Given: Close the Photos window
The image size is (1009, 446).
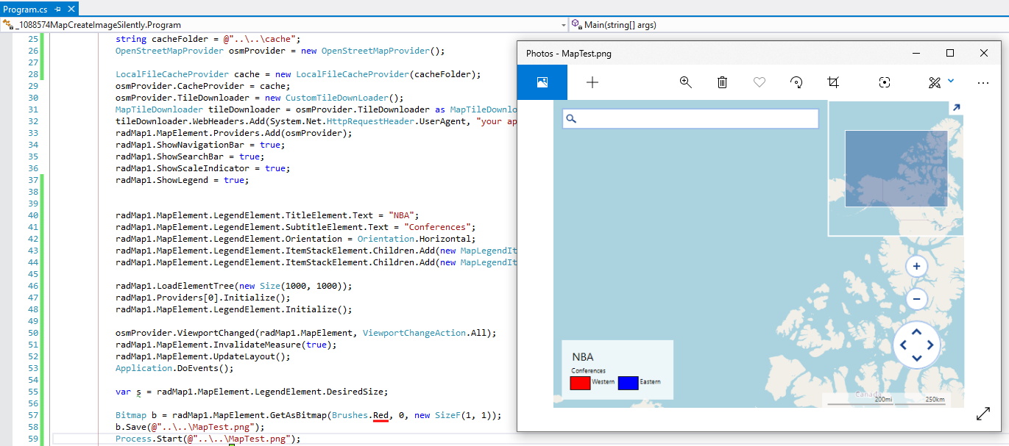Looking at the screenshot, I should click(x=984, y=53).
